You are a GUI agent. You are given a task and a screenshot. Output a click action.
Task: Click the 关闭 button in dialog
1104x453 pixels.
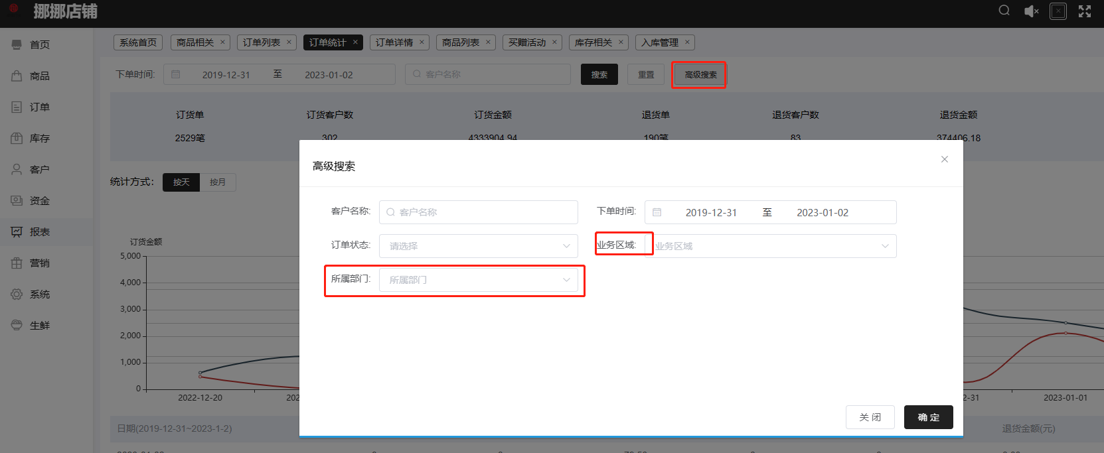tap(870, 417)
